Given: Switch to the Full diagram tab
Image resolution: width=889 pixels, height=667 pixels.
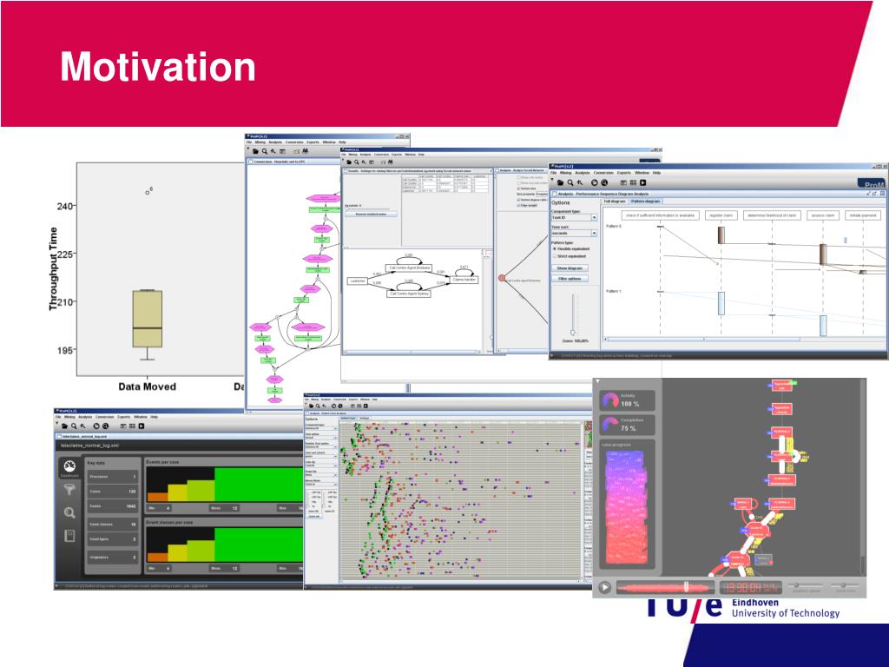Looking at the screenshot, I should pos(614,201).
